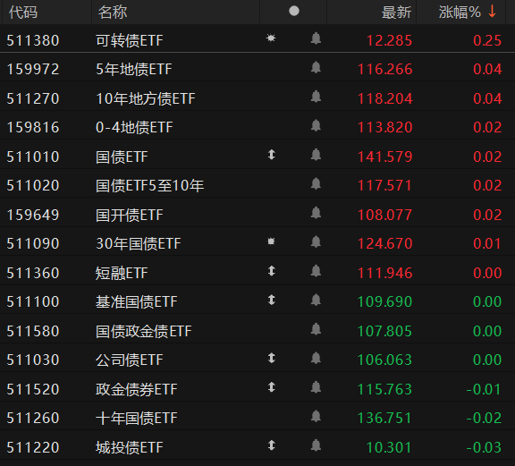The image size is (515, 466).
Task: Click the sun marker icon on 可转债ETF row
Action: coord(271,38)
